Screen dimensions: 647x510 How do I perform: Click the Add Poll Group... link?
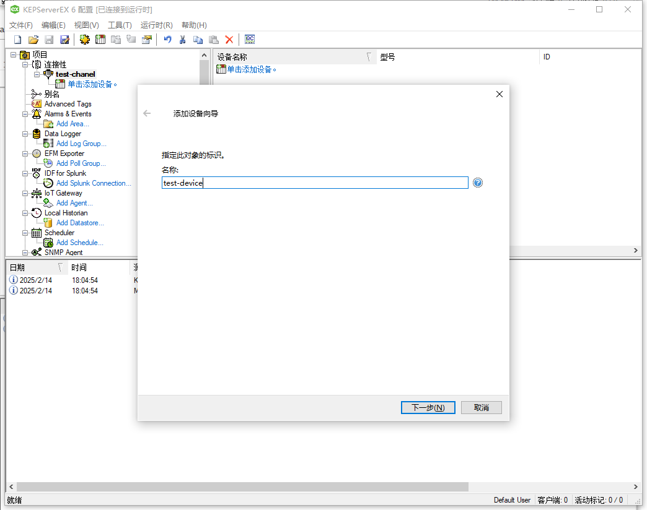tap(81, 163)
